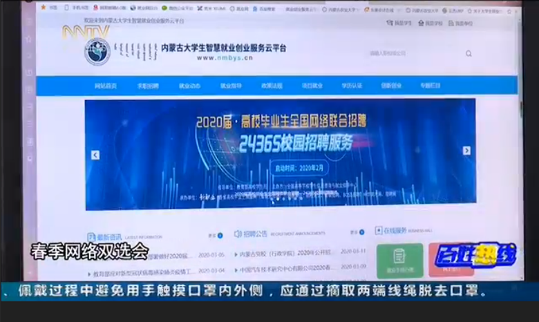The image size is (539, 322).
Task: Click the banner's right arrow
Action: 466,151
